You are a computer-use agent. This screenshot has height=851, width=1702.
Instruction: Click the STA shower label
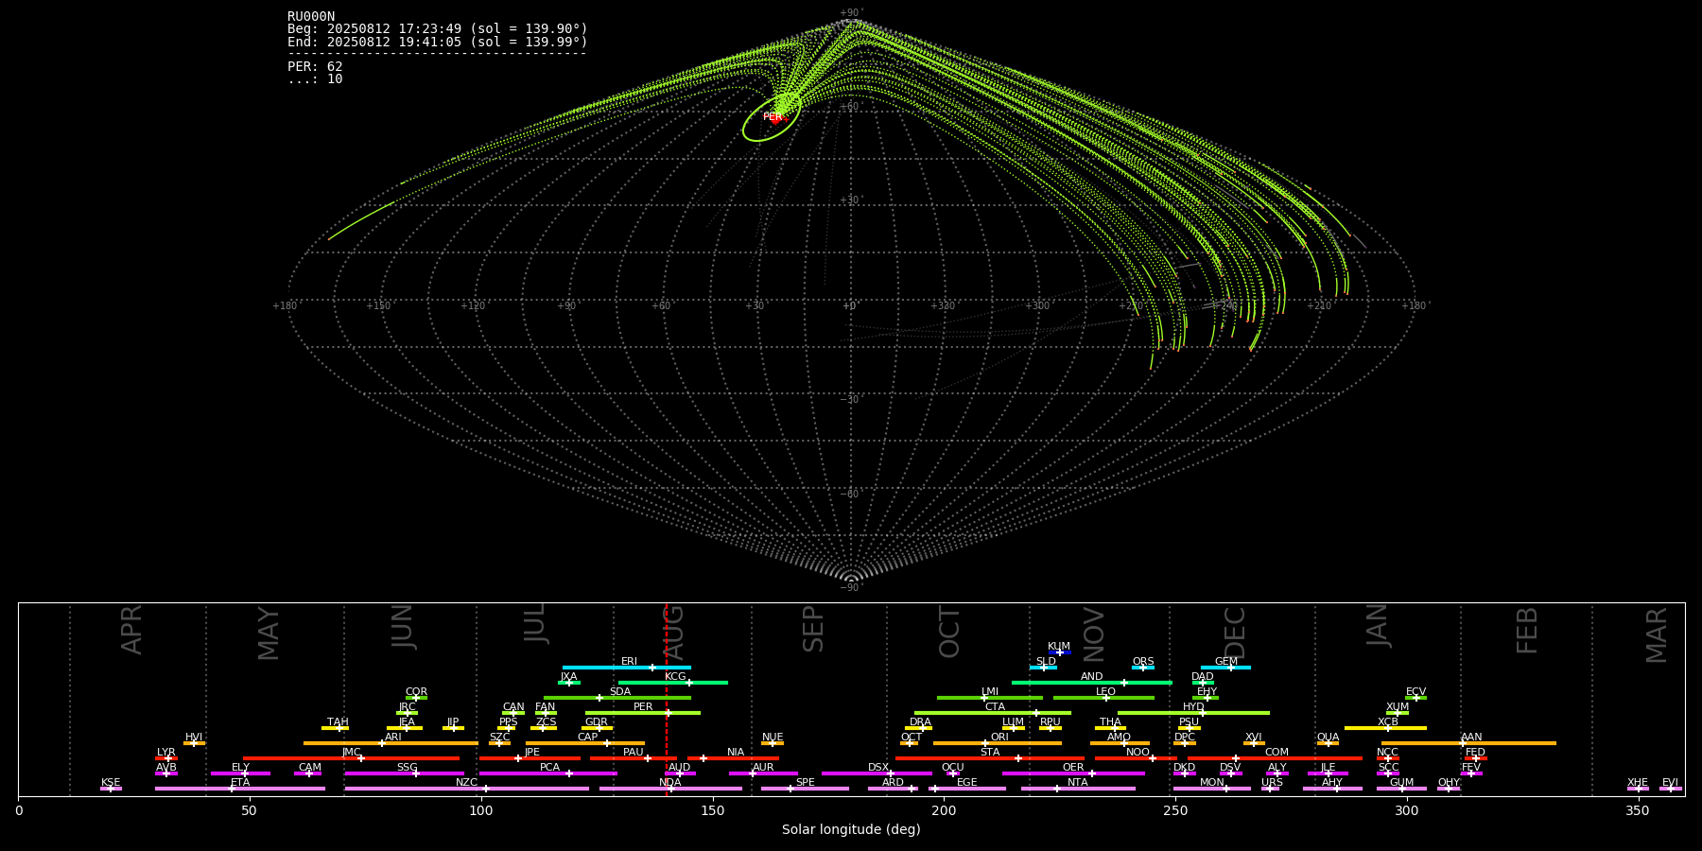click(x=990, y=752)
